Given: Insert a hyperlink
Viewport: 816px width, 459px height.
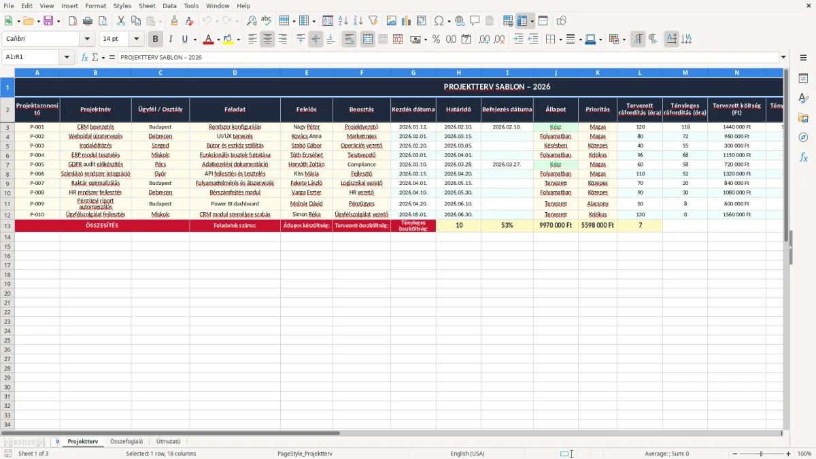Looking at the screenshot, I should 460,21.
